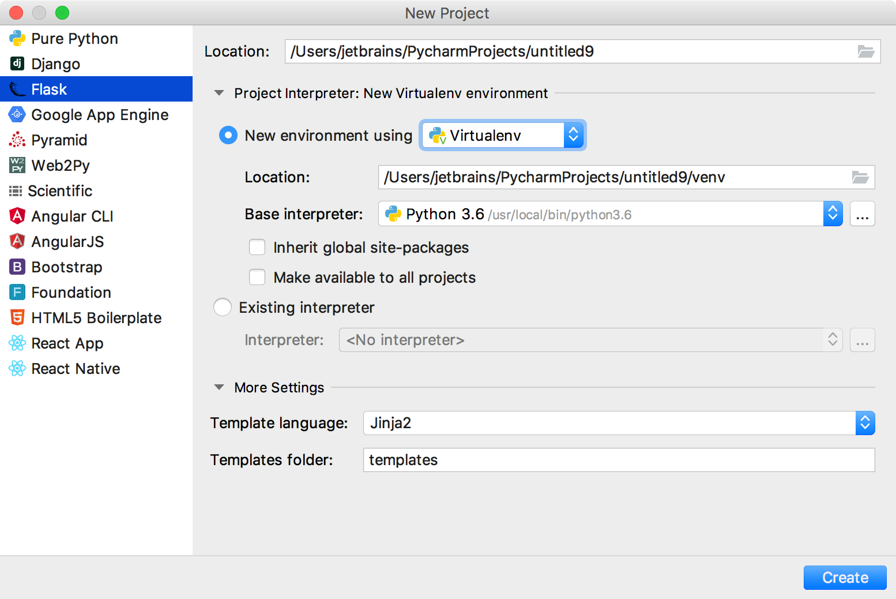Select the Pyramid framework icon
Image resolution: width=896 pixels, height=599 pixels.
pos(17,140)
